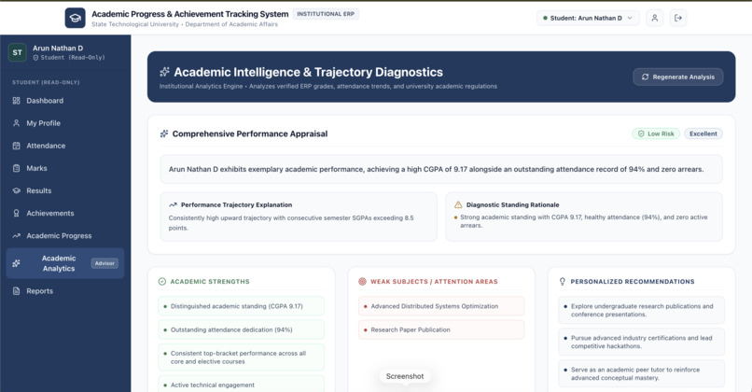Click the Diagnostic Standing Rationale card
The image size is (752, 392).
(584, 217)
